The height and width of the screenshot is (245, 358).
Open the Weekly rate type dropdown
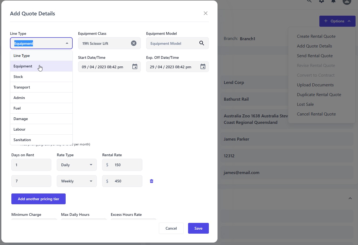click(x=77, y=181)
